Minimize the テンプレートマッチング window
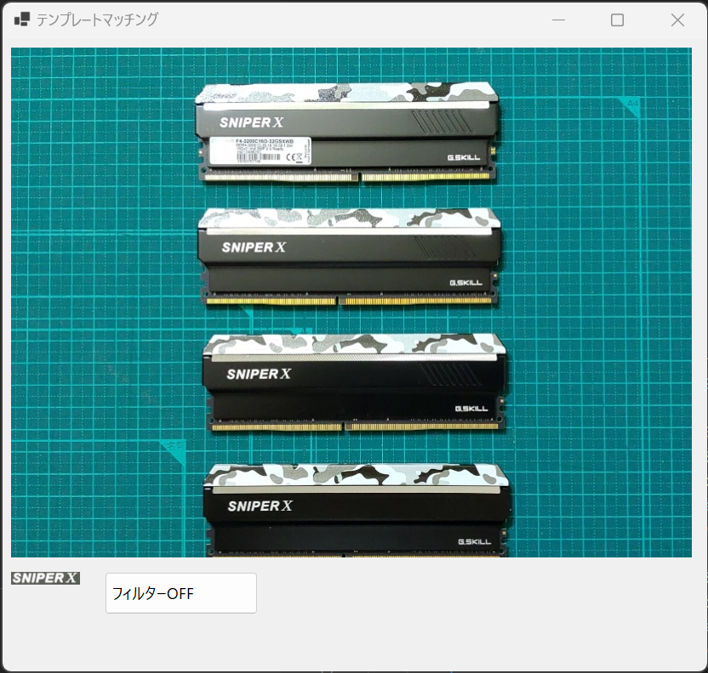 [558, 20]
